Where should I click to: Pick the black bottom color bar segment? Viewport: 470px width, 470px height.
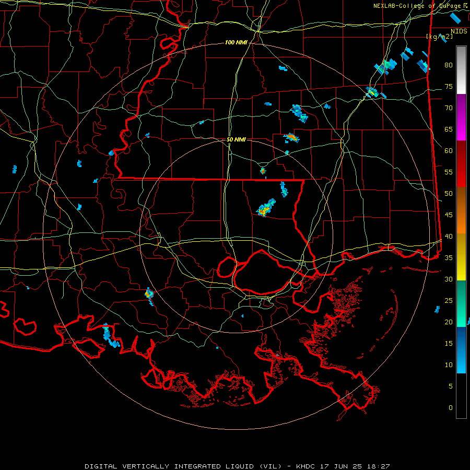pos(461,396)
